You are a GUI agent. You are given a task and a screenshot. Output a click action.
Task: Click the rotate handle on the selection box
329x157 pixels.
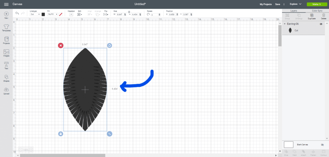(110, 45)
